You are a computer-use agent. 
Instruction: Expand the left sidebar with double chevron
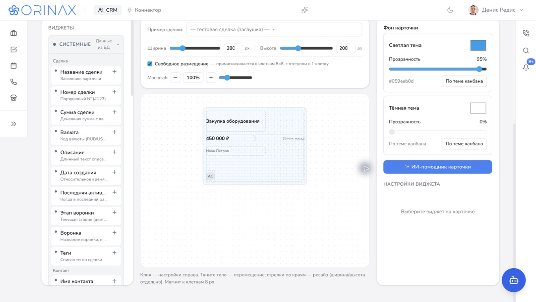click(x=13, y=124)
